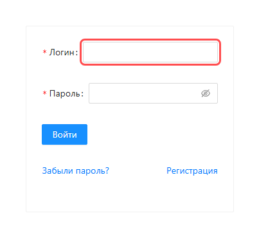Image resolution: width=259 pixels, height=238 pixels.
Task: Focus the Пароль input field
Action: (153, 93)
